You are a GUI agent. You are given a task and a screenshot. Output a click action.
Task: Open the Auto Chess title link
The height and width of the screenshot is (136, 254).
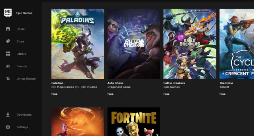coord(115,83)
